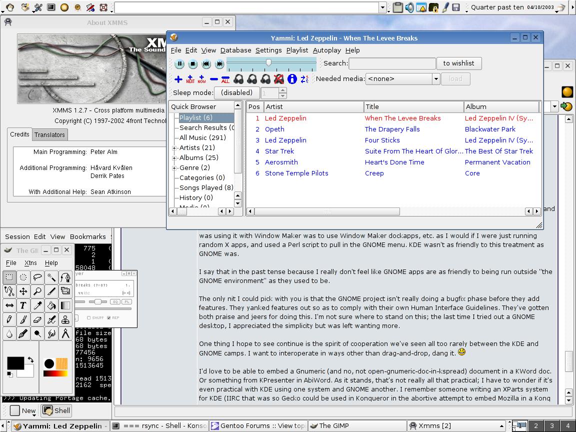The height and width of the screenshot is (432, 576).
Task: Click Artist column header in Yammi
Action: [x=313, y=107]
